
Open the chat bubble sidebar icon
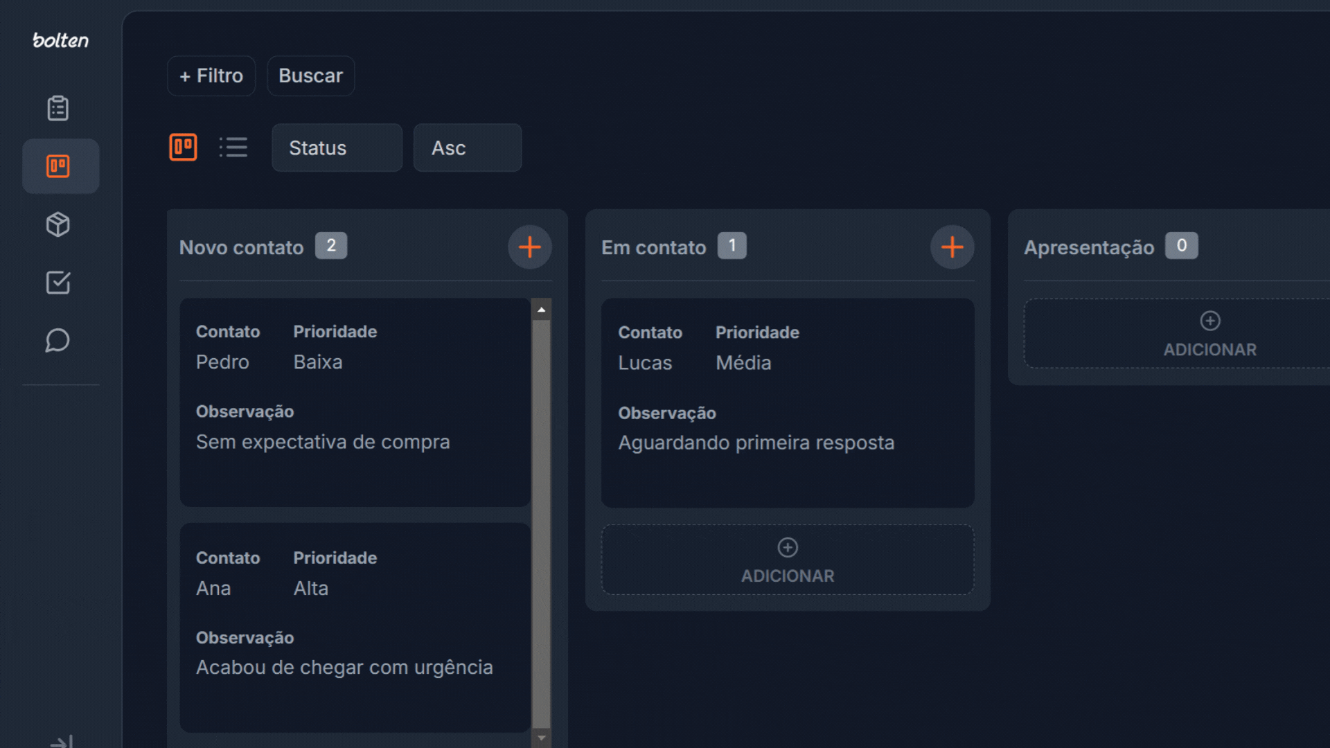tap(58, 340)
